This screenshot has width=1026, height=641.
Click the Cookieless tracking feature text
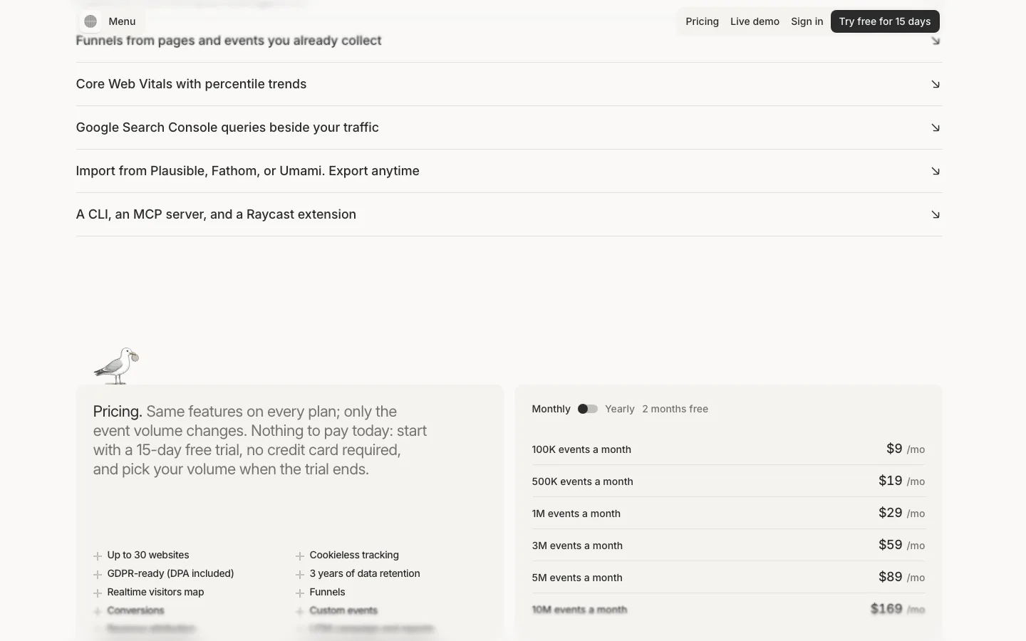[x=354, y=555]
